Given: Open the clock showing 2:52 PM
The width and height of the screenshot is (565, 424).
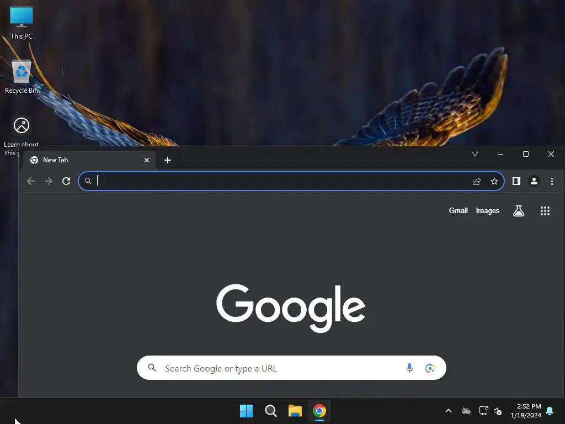Looking at the screenshot, I should point(526,411).
